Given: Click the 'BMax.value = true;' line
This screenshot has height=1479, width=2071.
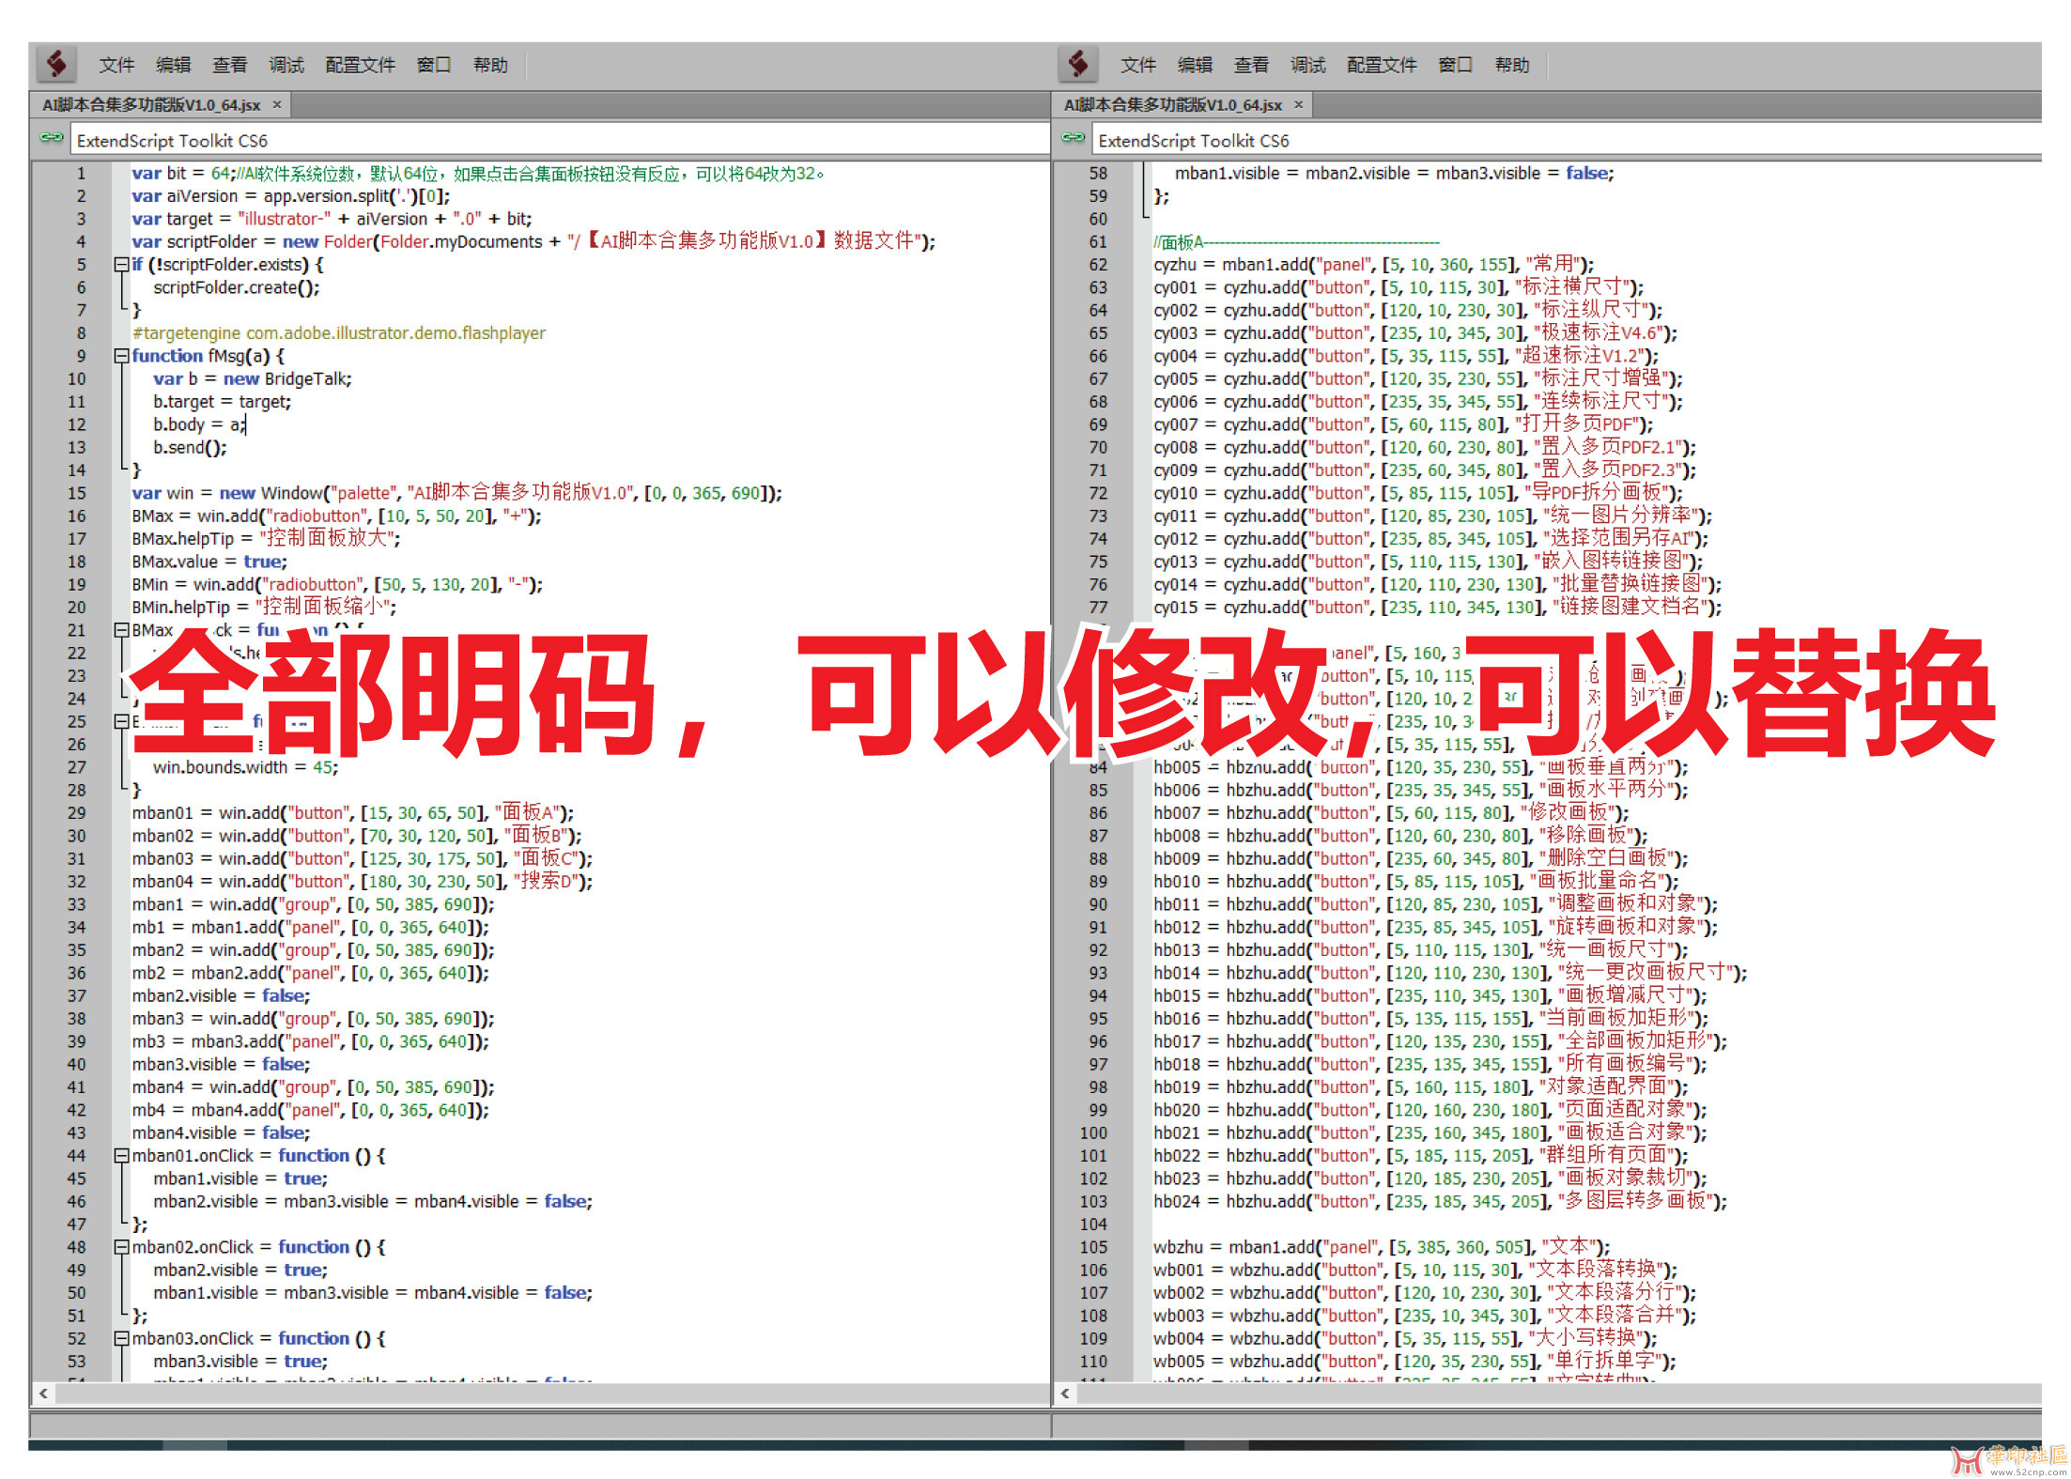Looking at the screenshot, I should tap(209, 562).
